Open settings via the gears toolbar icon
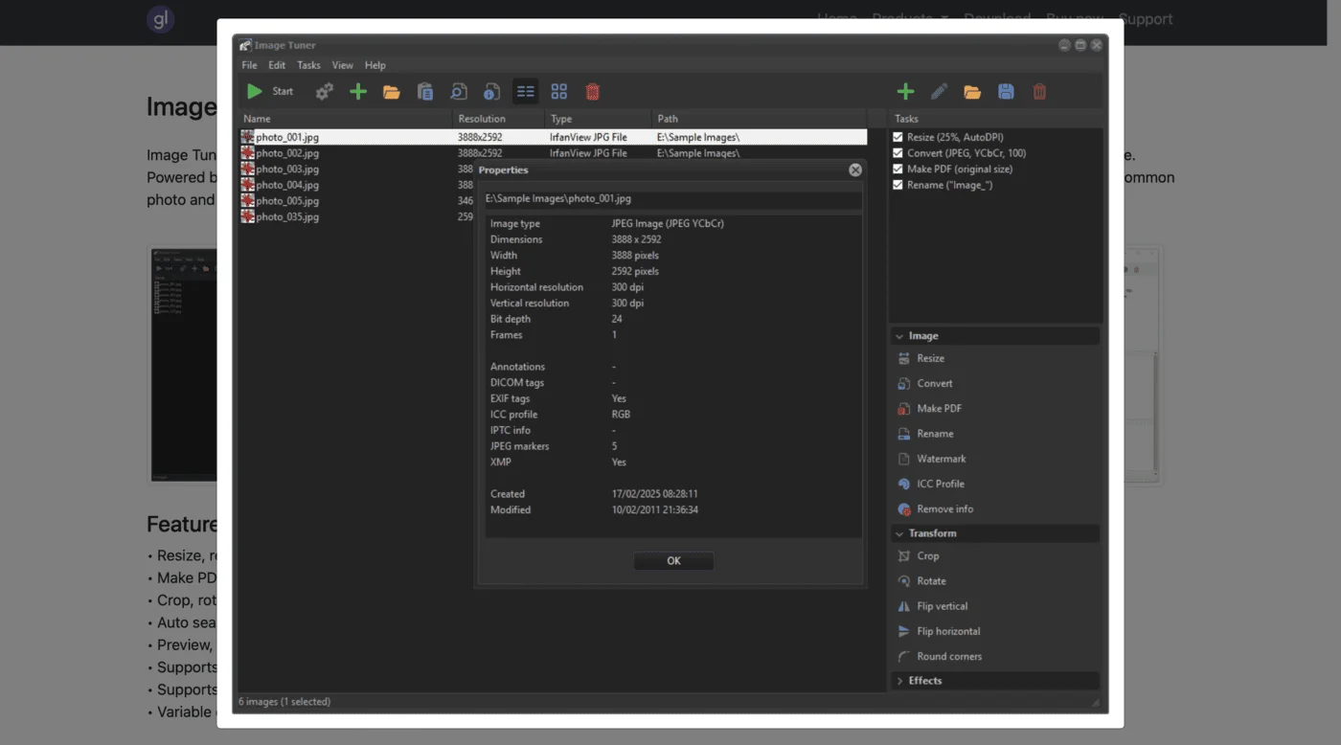 325,92
